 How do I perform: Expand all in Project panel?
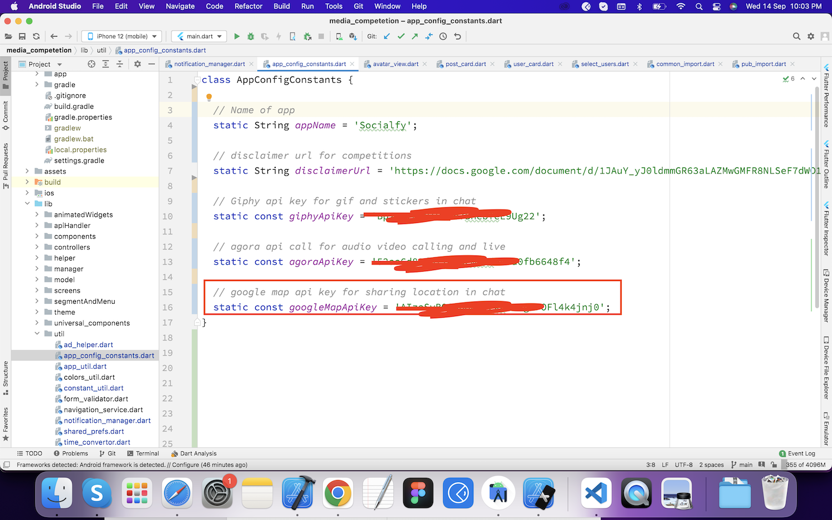(x=105, y=64)
